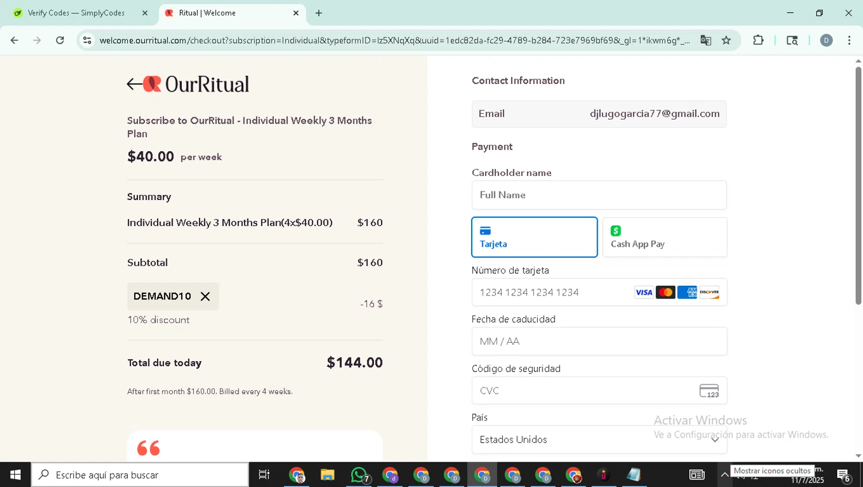
Task: Click the American Express brand icon
Action: [x=687, y=293]
